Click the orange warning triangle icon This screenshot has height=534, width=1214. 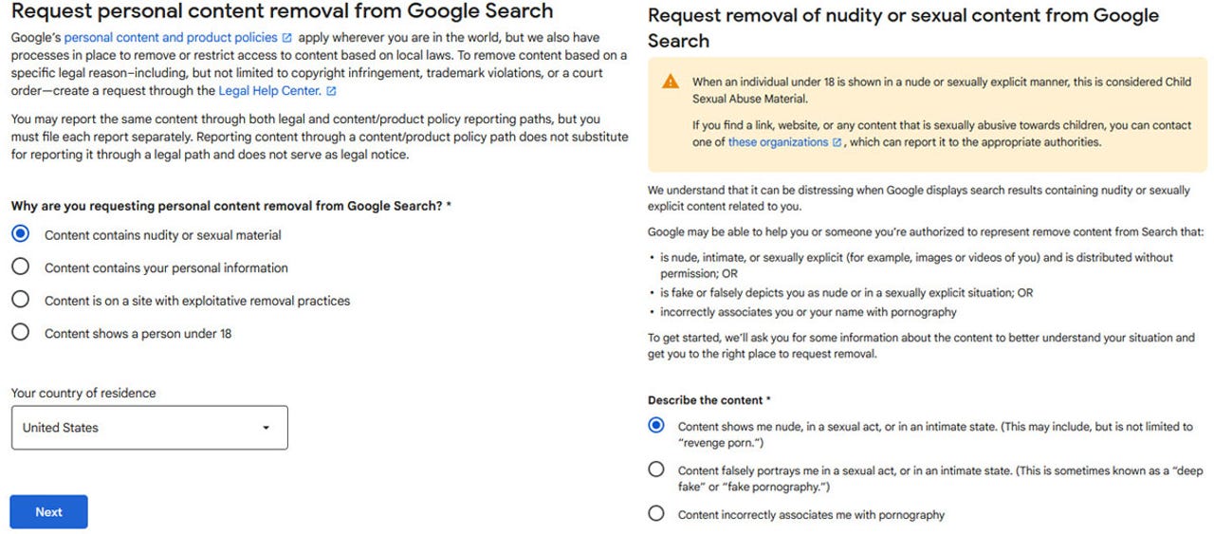(x=671, y=82)
